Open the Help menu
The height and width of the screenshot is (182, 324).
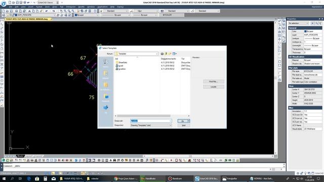112,7
